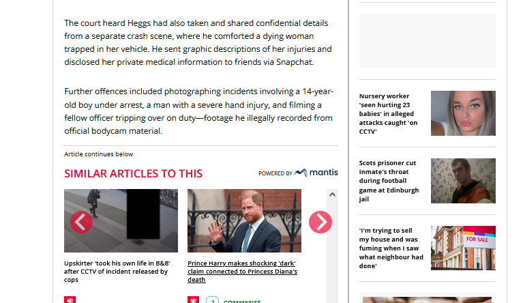The image size is (523, 303).
Task: Open the Nursery worker 'hurting 23 babies' headline
Action: [x=389, y=114]
